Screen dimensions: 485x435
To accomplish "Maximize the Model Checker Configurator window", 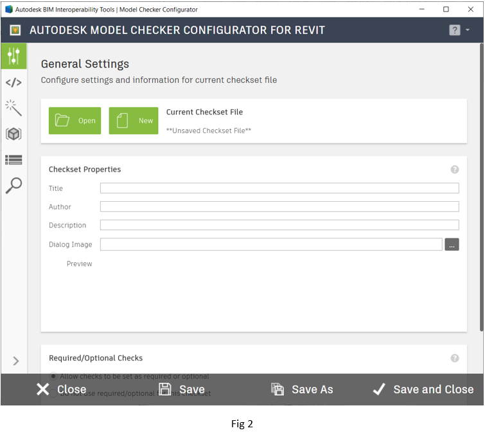I will (x=446, y=9).
